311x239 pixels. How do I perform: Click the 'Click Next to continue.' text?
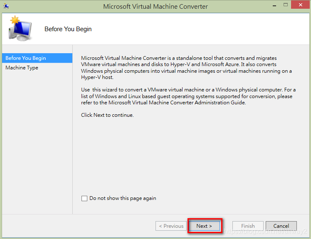pos(107,115)
